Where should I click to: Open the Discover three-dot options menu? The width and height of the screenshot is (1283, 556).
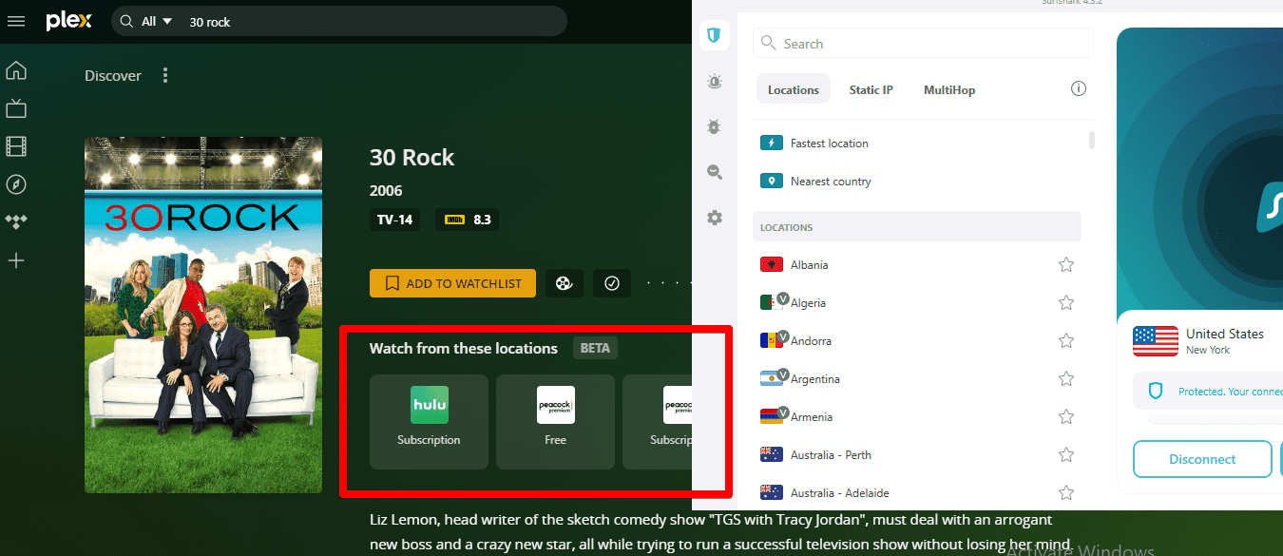tap(165, 75)
